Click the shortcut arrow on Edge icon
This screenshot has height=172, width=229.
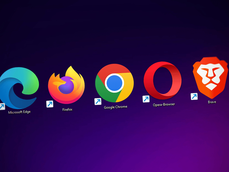(2, 106)
